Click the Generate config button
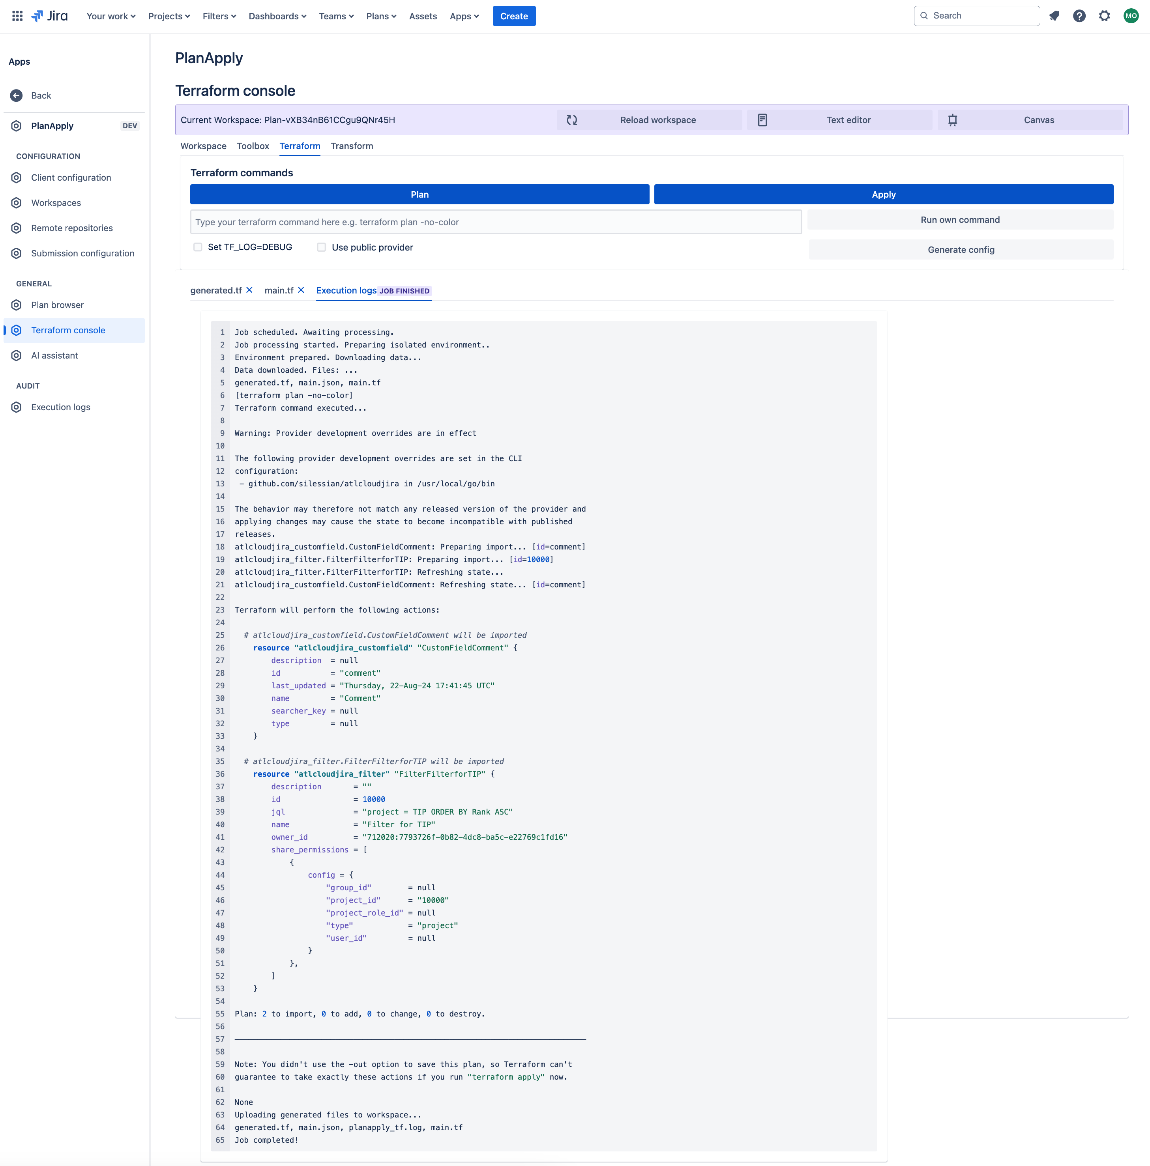 (x=961, y=250)
